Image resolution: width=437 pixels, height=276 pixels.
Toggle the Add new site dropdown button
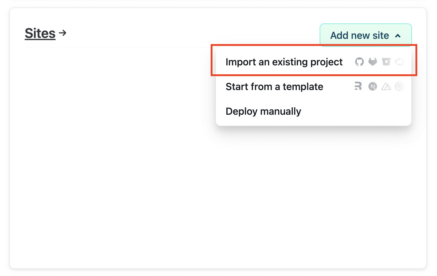pyautogui.click(x=366, y=35)
